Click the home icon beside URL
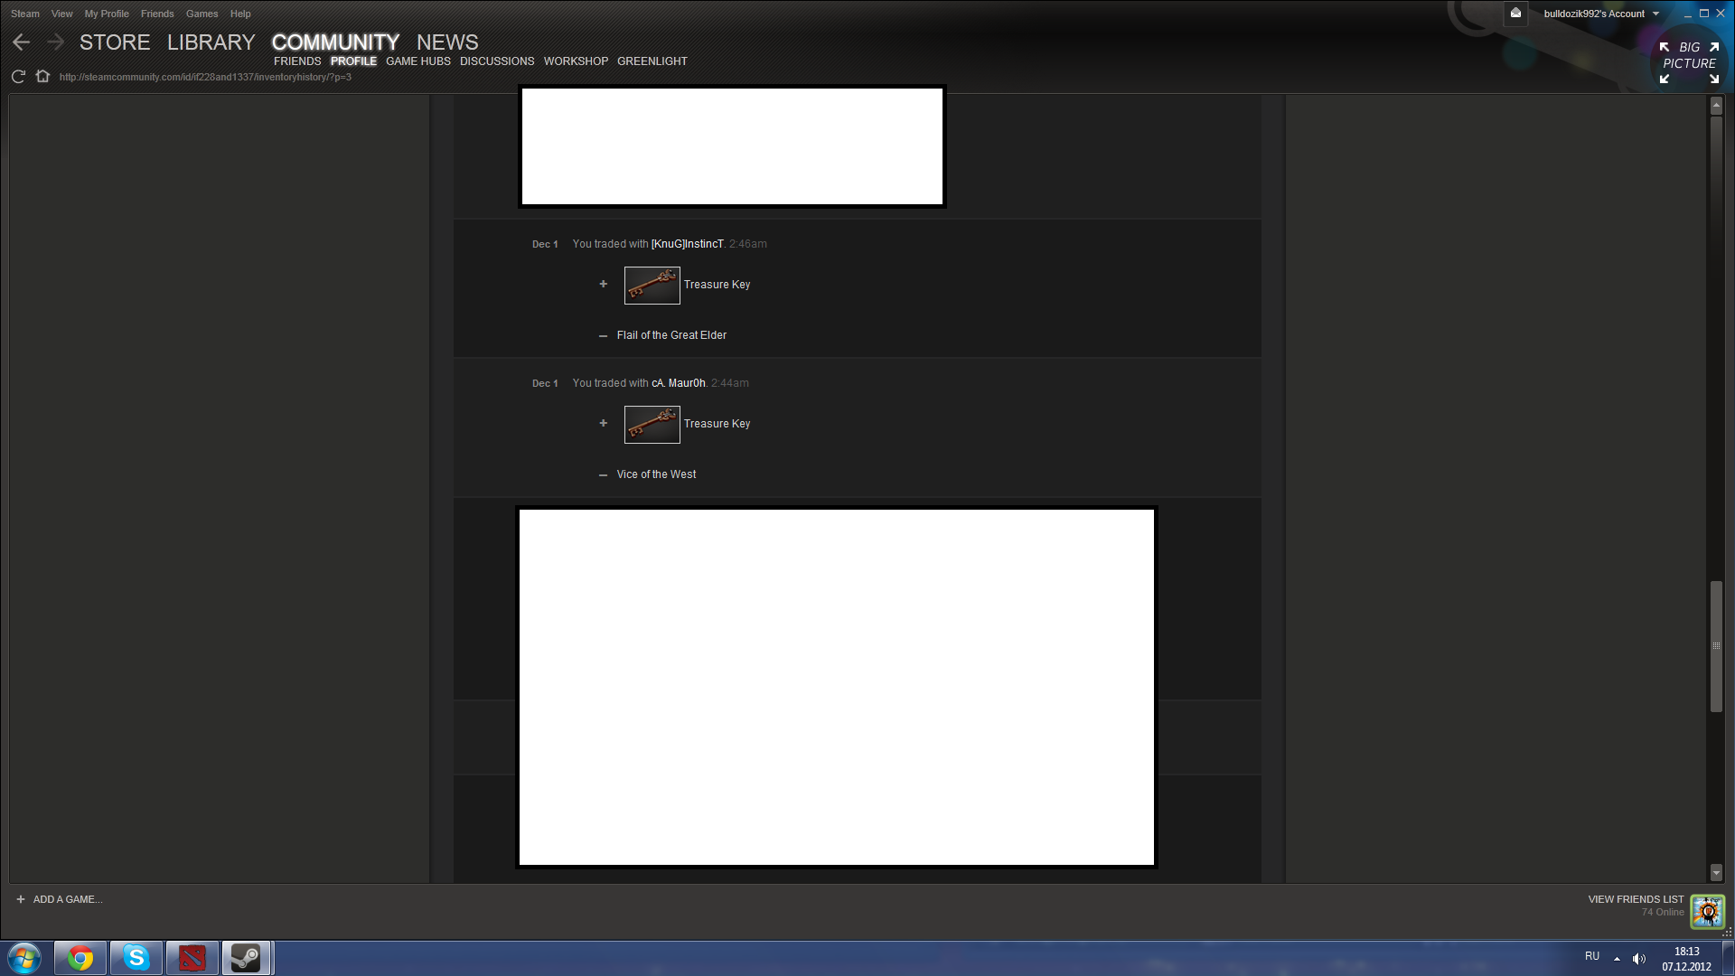Image resolution: width=1735 pixels, height=976 pixels. point(42,77)
